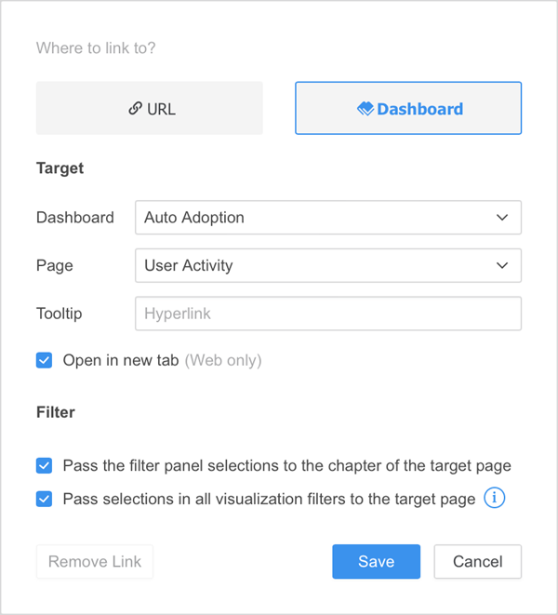Cancel the link dialog
558x615 pixels.
click(x=477, y=562)
